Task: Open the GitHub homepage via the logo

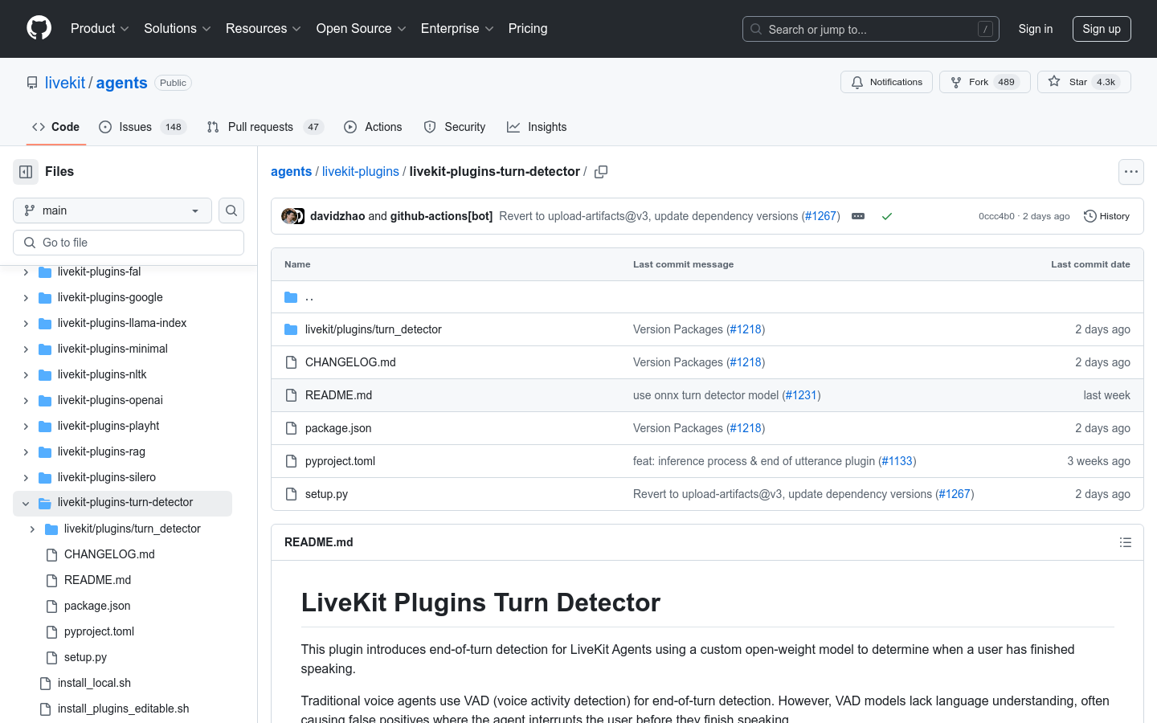Action: pyautogui.click(x=39, y=28)
